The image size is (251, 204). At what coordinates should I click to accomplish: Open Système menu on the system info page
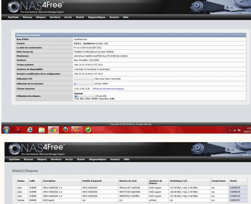click(14, 17)
